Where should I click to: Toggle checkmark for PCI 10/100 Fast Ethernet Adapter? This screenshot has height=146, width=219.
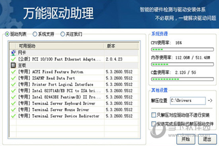pyautogui.click(x=13, y=59)
